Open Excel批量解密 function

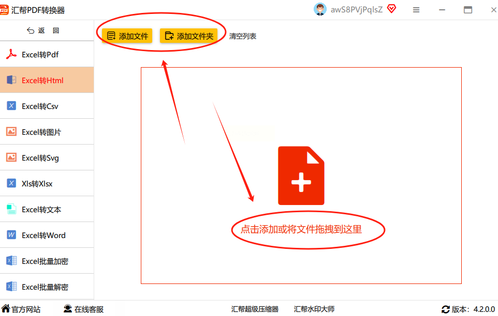coord(47,287)
